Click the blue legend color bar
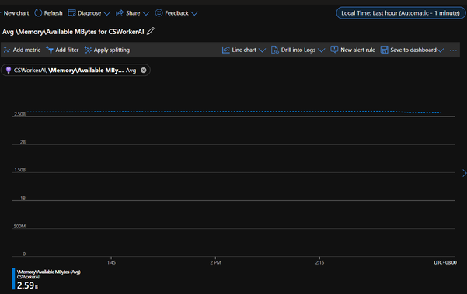The image size is (467, 294). (x=13, y=278)
